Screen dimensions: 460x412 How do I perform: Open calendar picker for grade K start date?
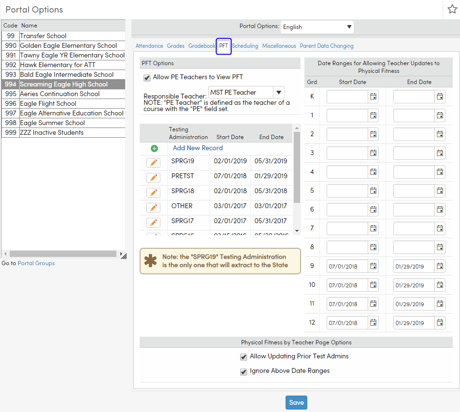point(373,96)
